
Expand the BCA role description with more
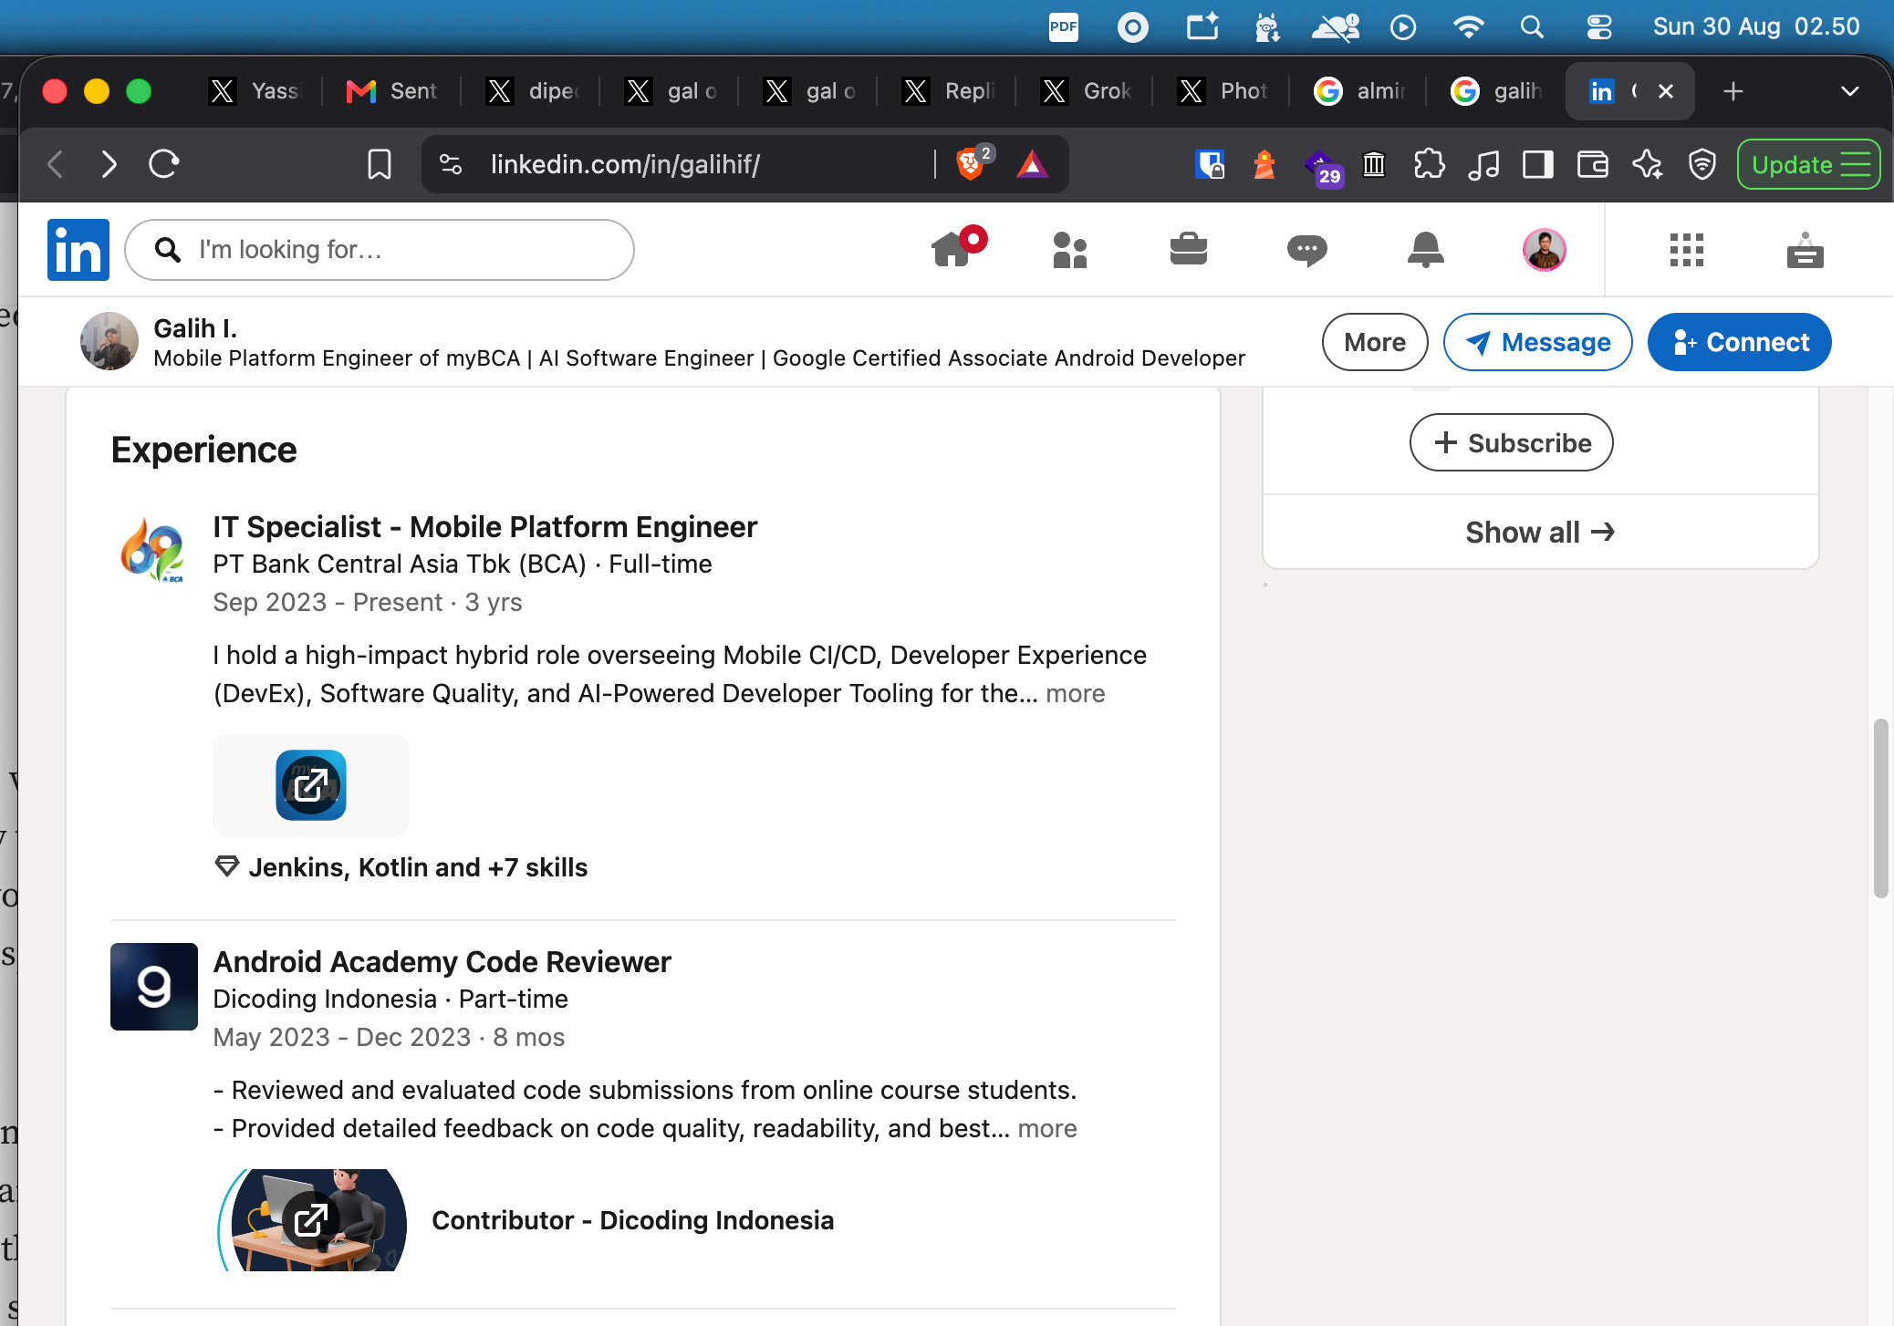tap(1076, 694)
